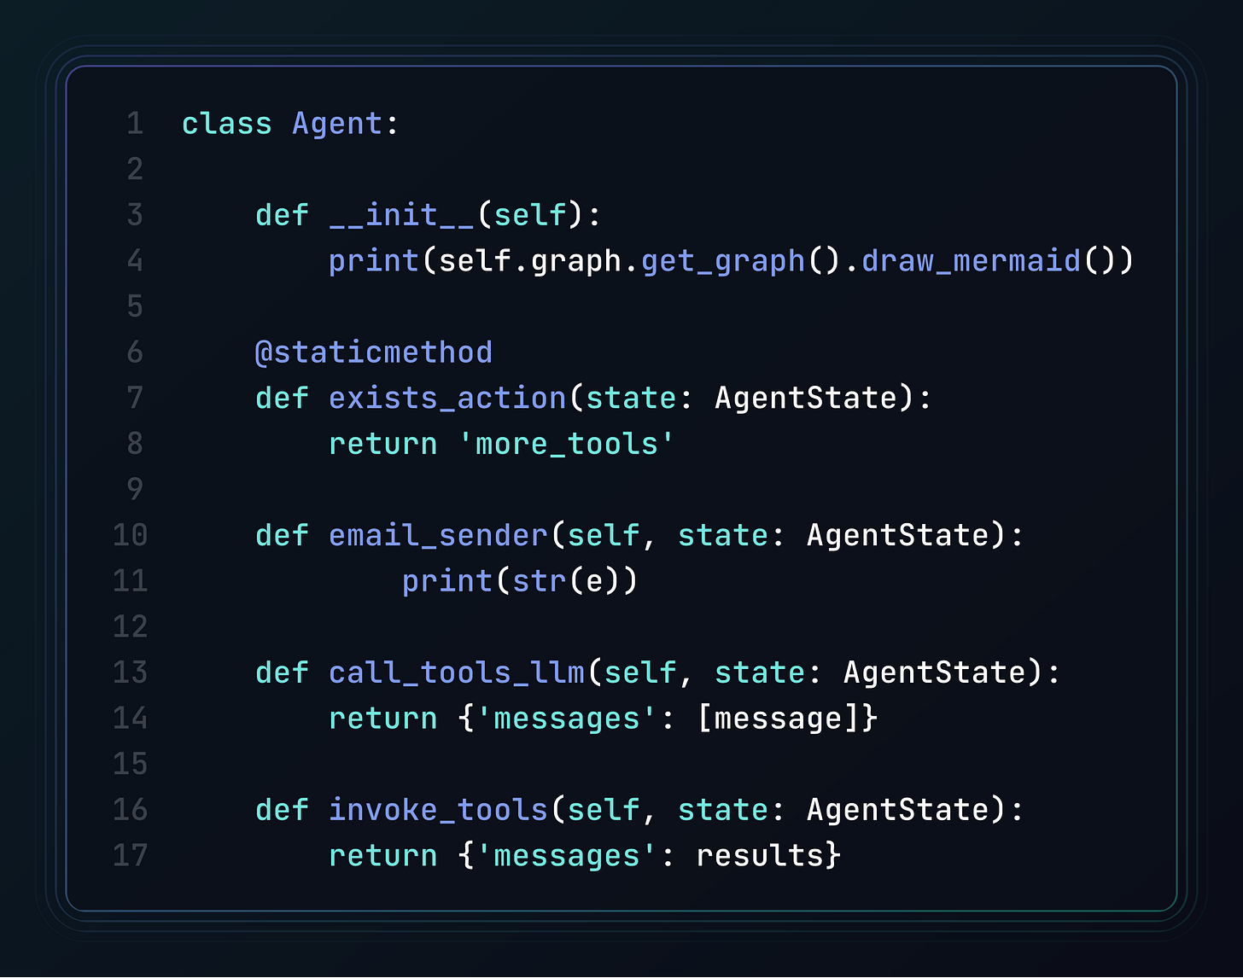Click gutter line number 16
Image resolution: width=1243 pixels, height=978 pixels.
(x=130, y=810)
